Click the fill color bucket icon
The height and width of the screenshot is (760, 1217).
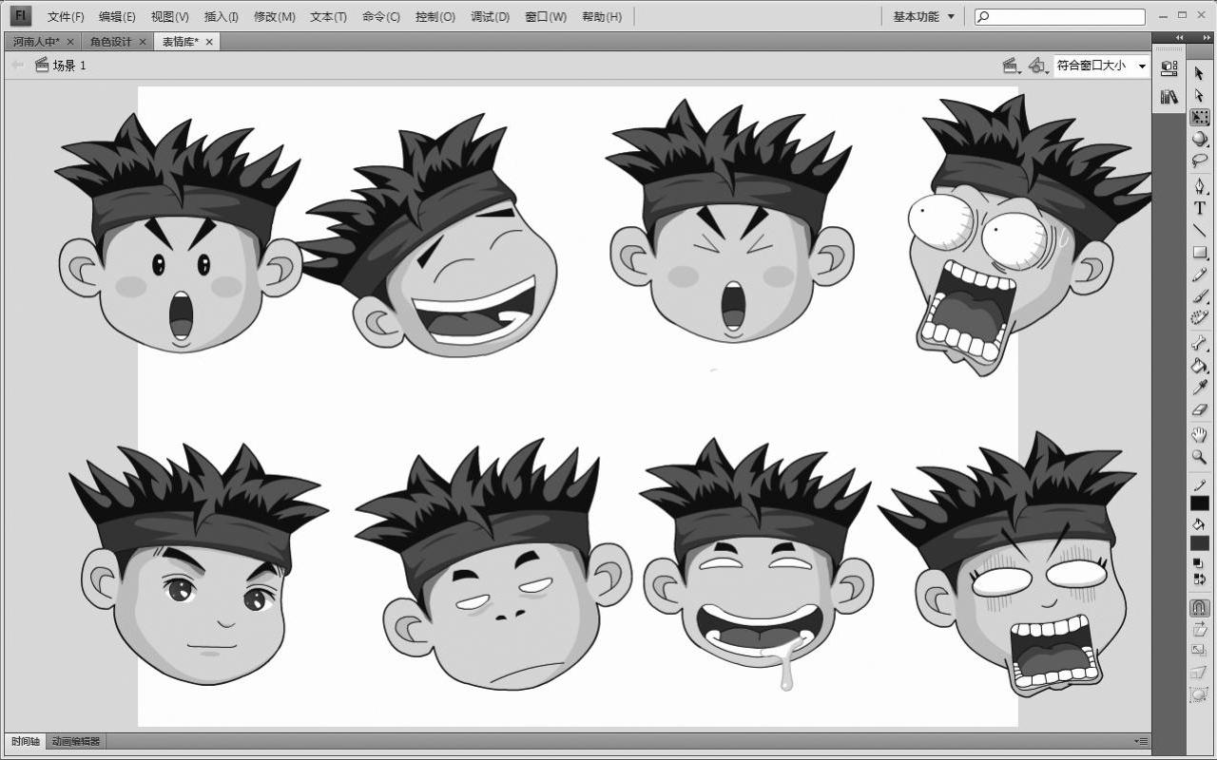tap(1199, 523)
